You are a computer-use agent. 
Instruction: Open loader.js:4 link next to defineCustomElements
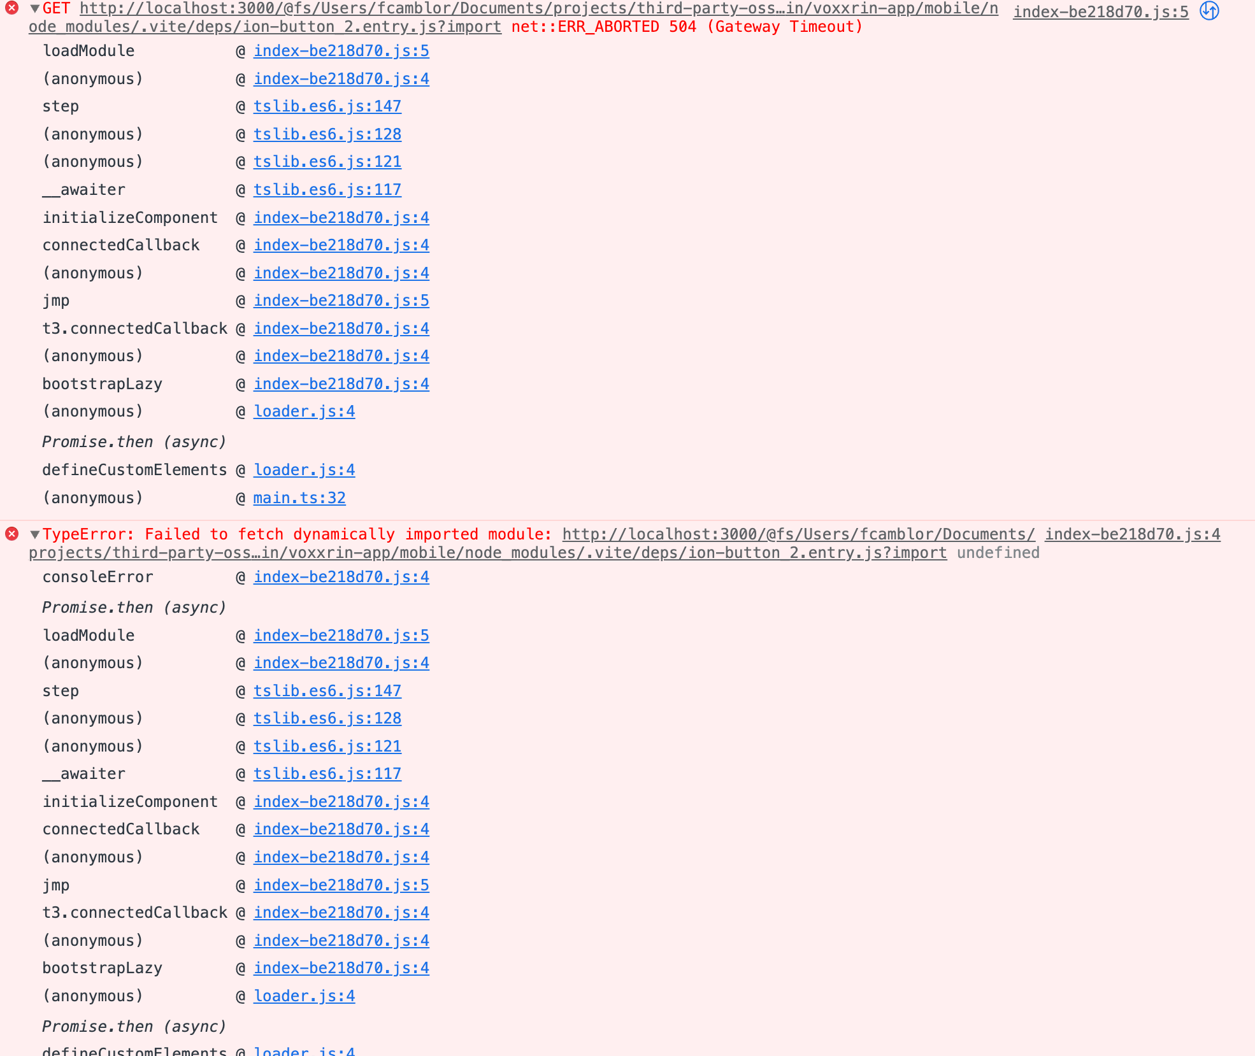tap(304, 470)
